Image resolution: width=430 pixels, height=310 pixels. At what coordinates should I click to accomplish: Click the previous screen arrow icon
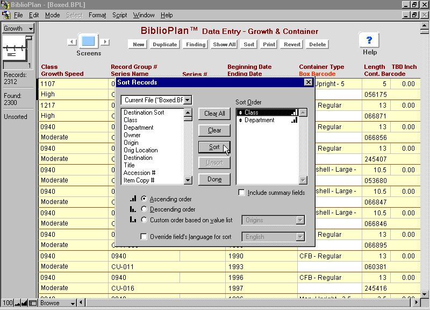72,42
